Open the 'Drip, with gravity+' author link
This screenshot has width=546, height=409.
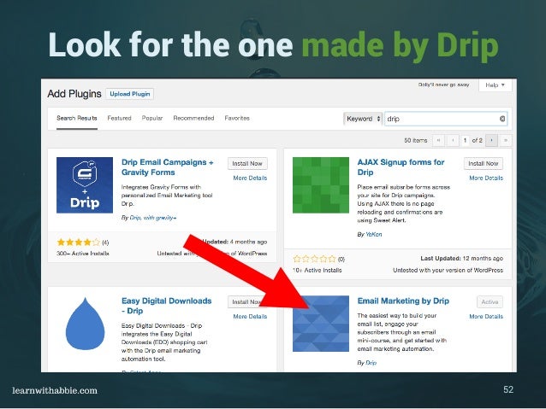pos(153,218)
